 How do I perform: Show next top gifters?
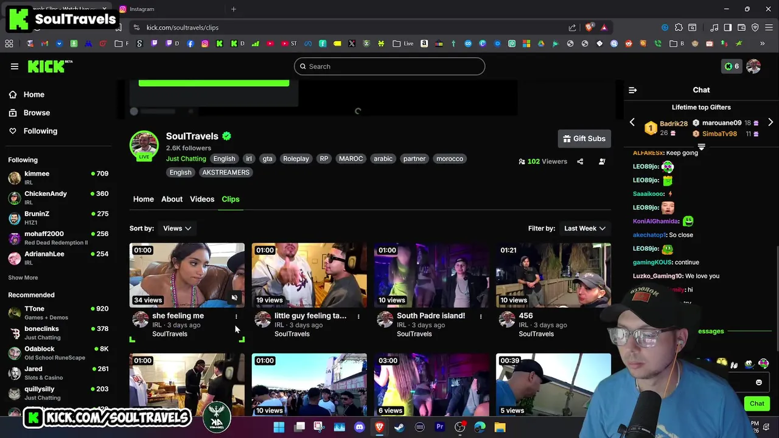[x=770, y=122]
